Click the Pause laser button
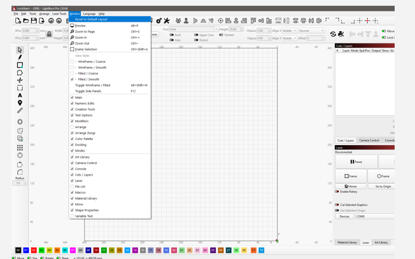Screen dimensions: 415x259 (x=356, y=162)
